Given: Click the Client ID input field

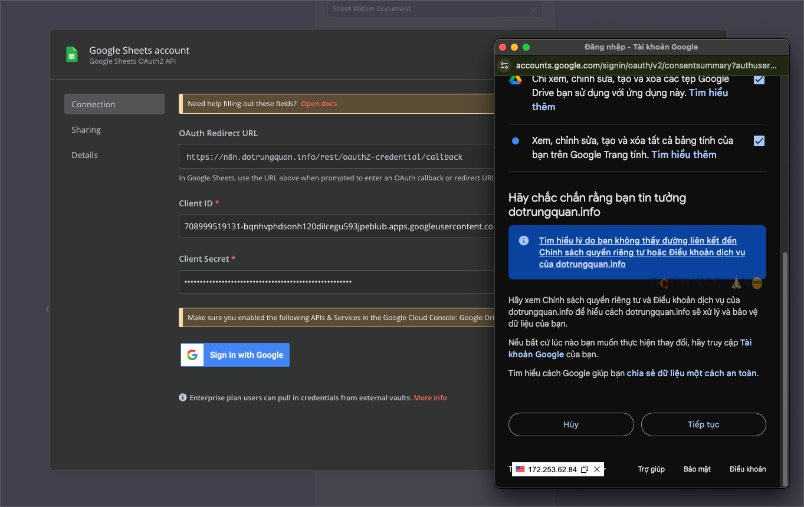Looking at the screenshot, I should 336,226.
